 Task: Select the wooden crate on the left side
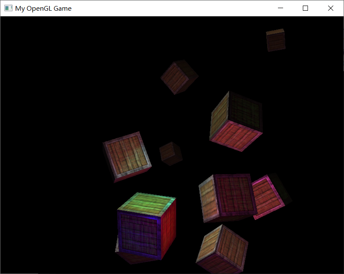[x=127, y=157]
